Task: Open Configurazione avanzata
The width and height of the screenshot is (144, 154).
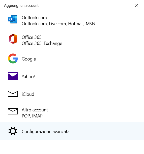Action: (x=72, y=131)
